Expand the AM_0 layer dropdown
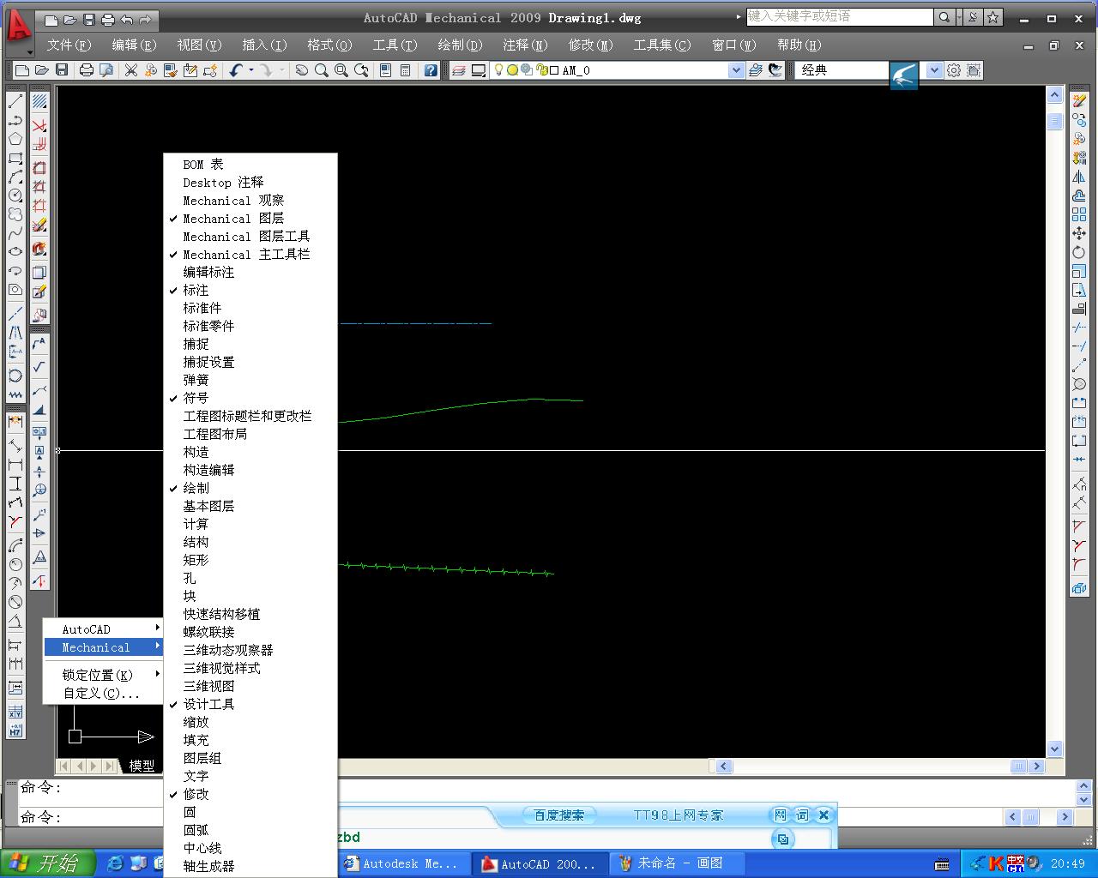 (x=736, y=70)
